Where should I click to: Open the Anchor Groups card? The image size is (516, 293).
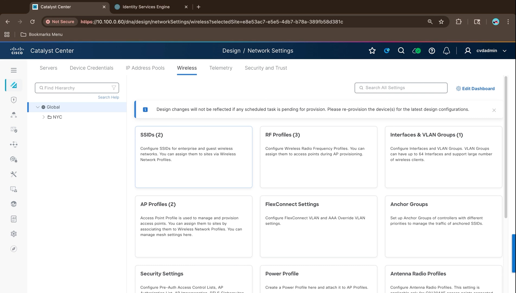[444, 226]
